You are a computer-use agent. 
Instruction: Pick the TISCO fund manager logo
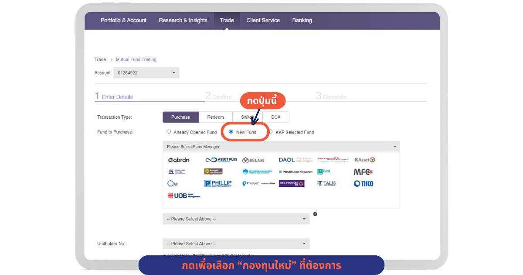(x=363, y=184)
